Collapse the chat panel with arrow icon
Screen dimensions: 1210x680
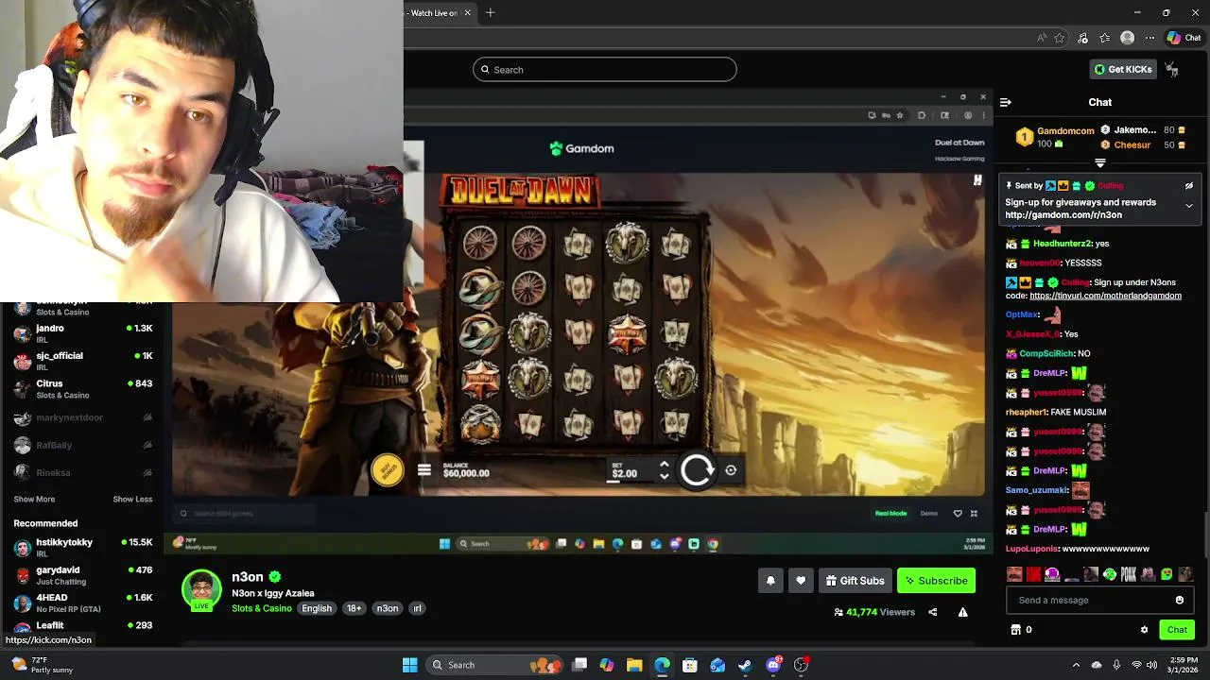click(1006, 102)
